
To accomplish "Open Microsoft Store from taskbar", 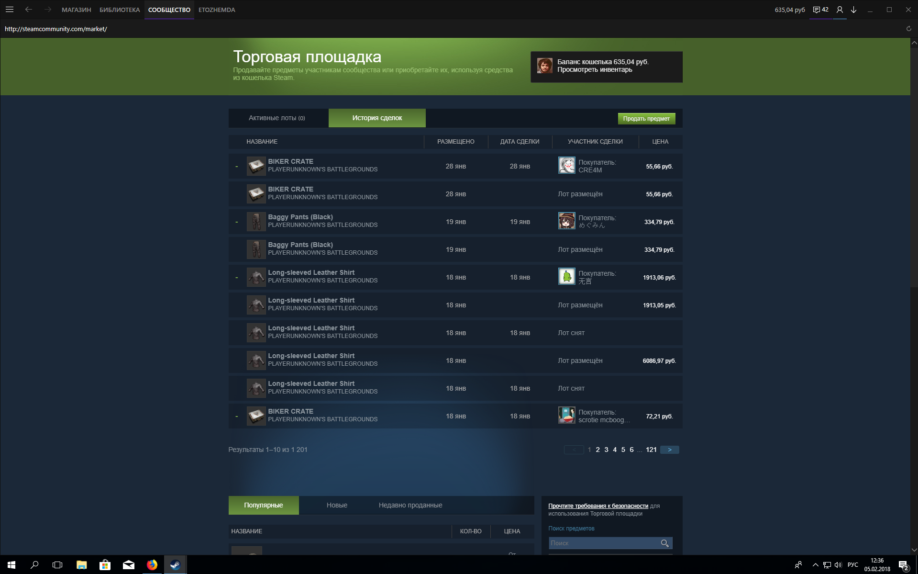I will pos(105,565).
